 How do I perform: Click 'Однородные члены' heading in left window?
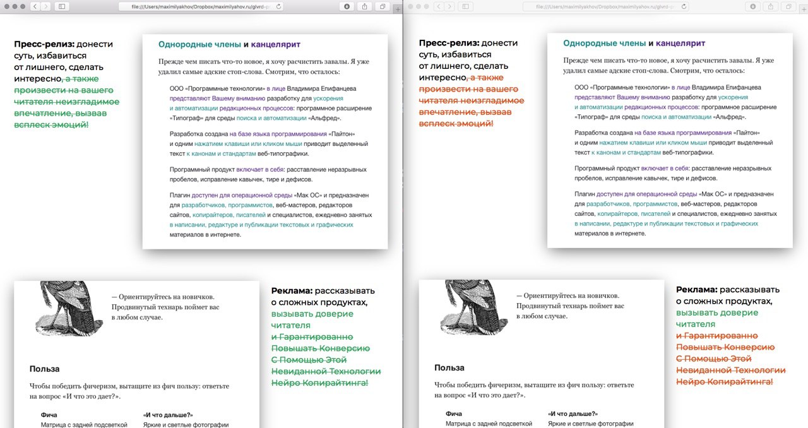(x=199, y=44)
